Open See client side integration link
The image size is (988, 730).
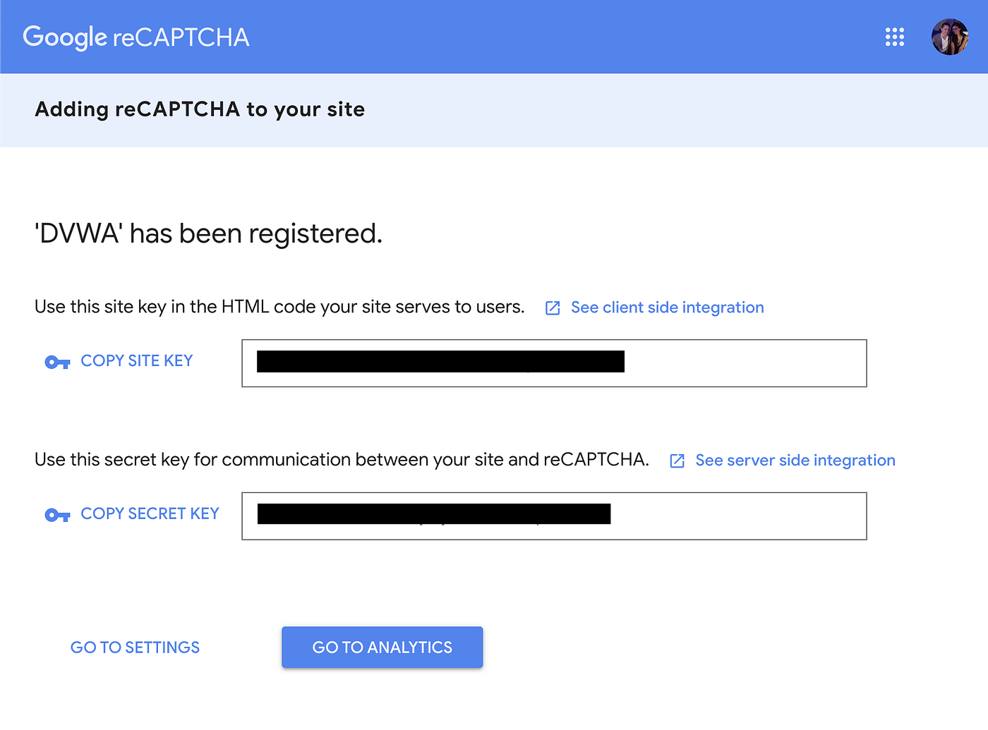tap(668, 308)
